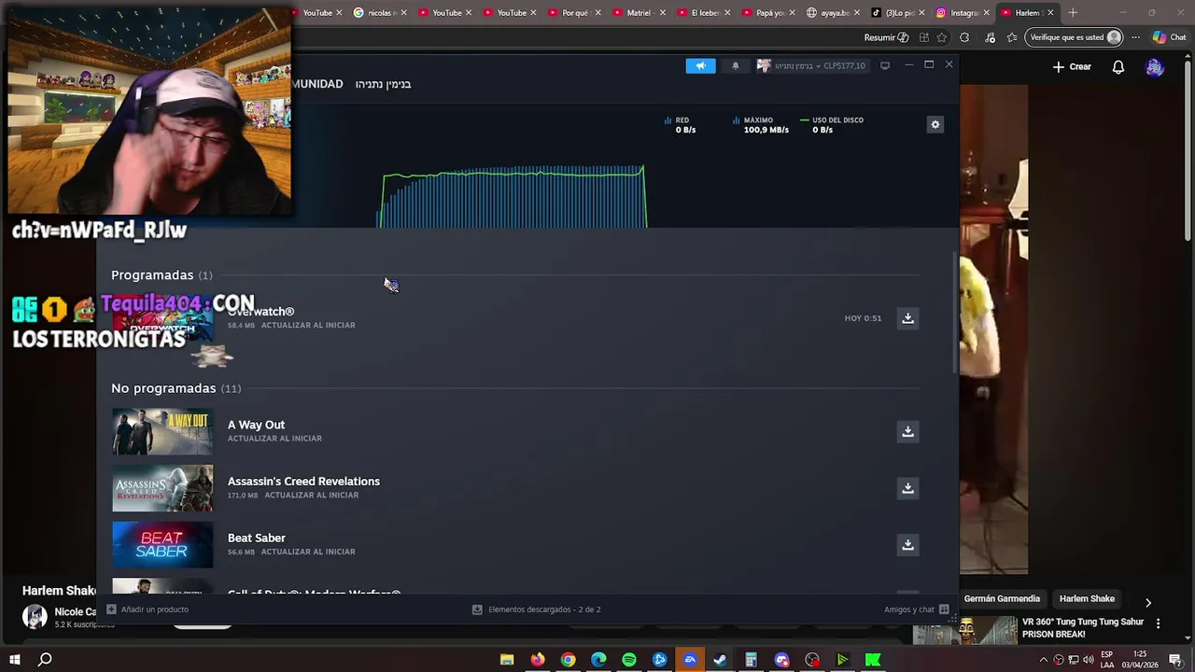1195x672 pixels.
Task: Open a new browser tab with plus button
Action: (x=1073, y=13)
